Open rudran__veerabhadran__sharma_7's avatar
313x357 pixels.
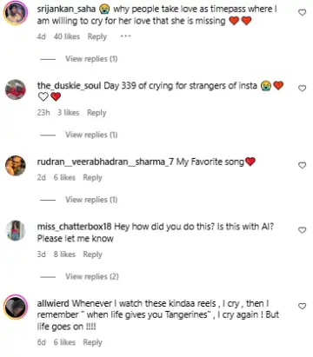pyautogui.click(x=16, y=166)
